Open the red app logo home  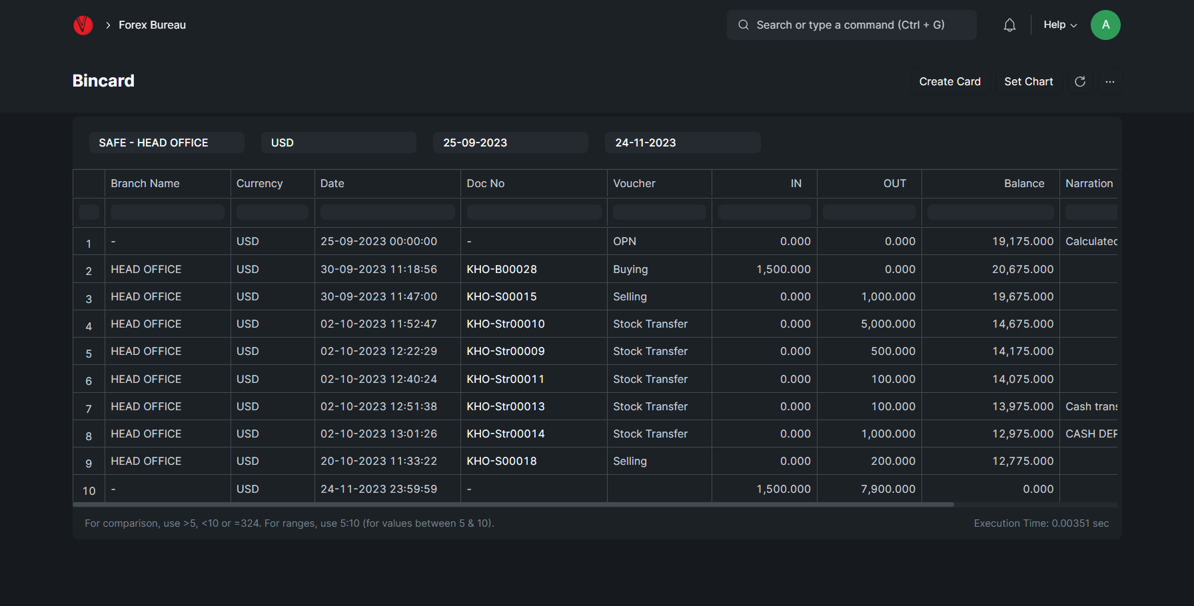click(83, 25)
